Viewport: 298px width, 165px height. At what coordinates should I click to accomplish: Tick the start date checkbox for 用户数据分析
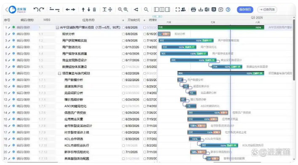(123, 80)
